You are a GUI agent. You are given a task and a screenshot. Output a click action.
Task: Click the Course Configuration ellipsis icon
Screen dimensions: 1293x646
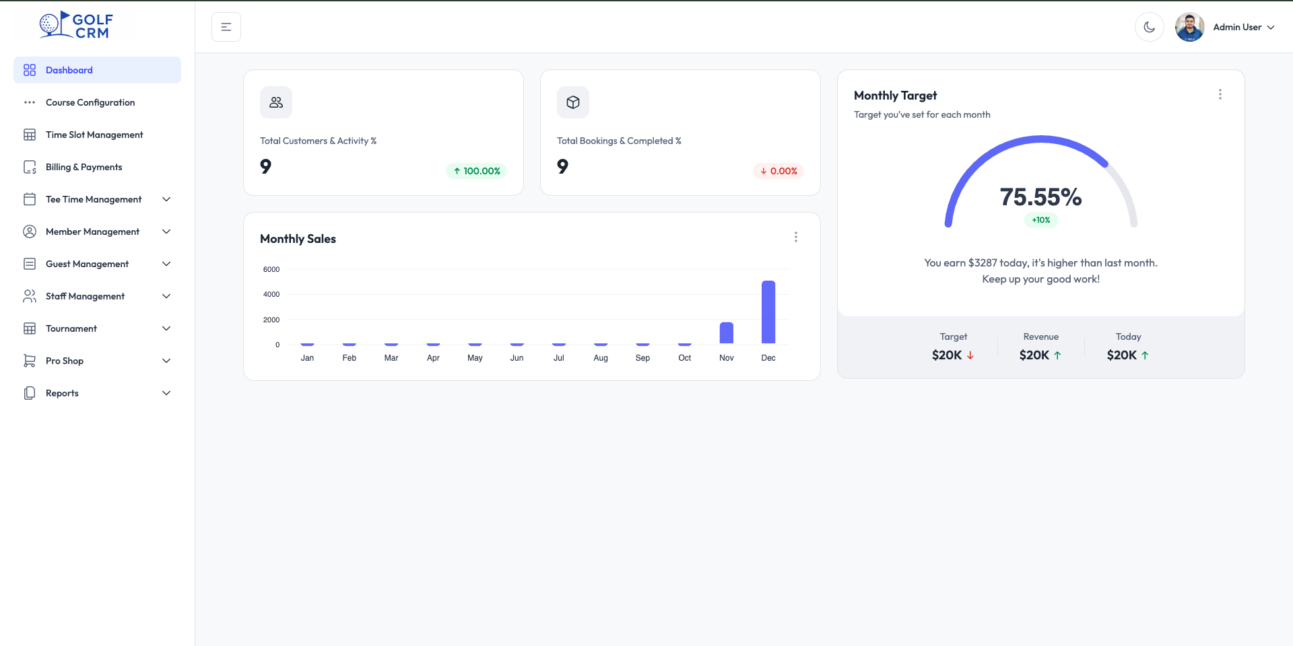30,102
